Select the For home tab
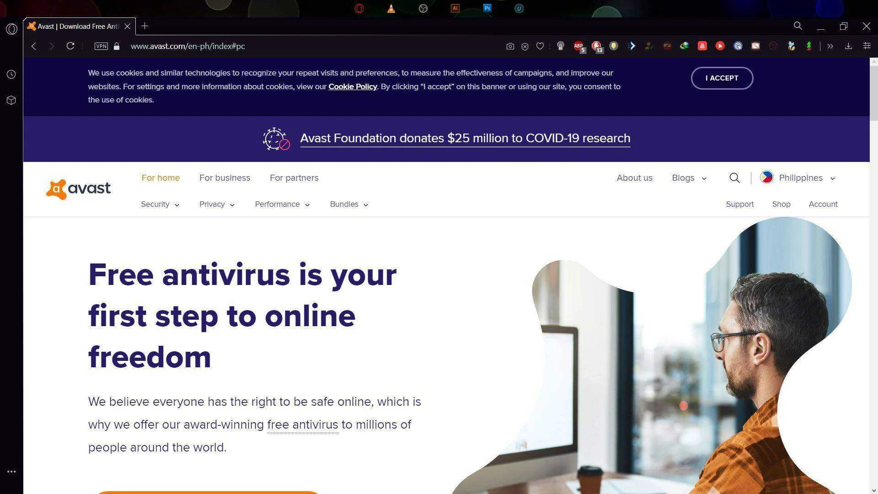878x494 pixels. (161, 178)
